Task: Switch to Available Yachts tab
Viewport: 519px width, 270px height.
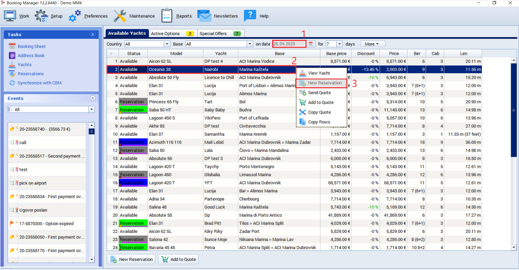Action: (x=127, y=33)
